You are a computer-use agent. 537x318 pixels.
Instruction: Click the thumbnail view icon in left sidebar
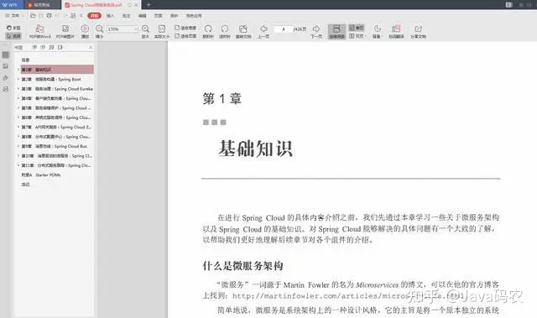point(6,55)
